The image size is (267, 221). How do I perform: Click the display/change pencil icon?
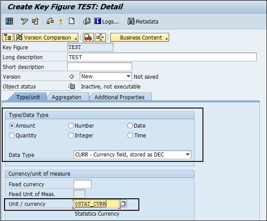24,21
